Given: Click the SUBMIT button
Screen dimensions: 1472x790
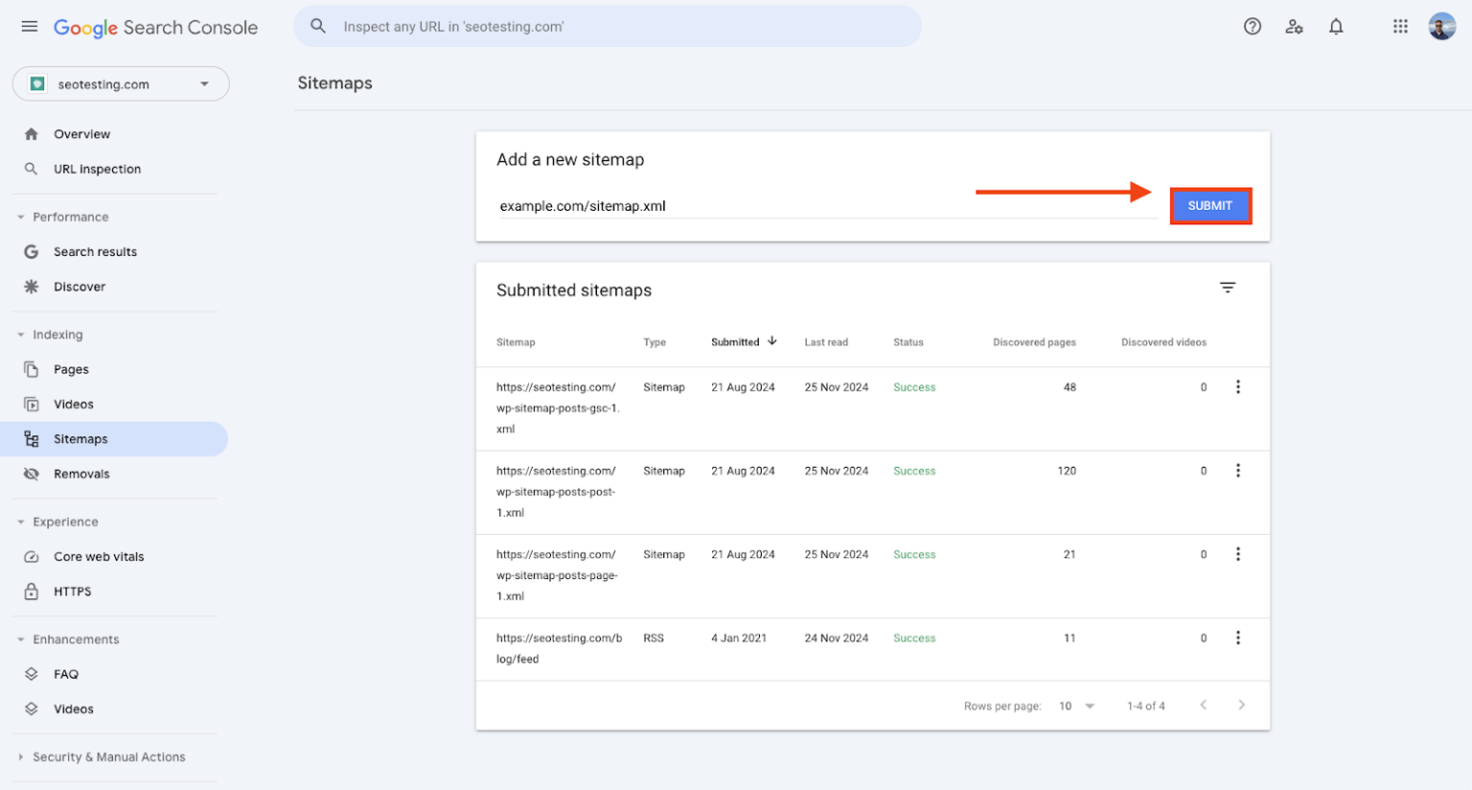Looking at the screenshot, I should coord(1209,205).
